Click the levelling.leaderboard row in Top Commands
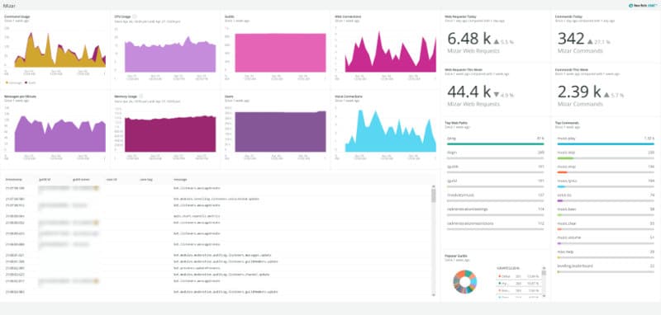The height and width of the screenshot is (315, 661). (x=606, y=268)
